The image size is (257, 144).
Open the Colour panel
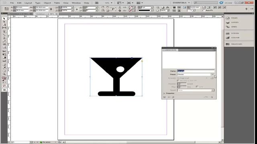click(233, 38)
